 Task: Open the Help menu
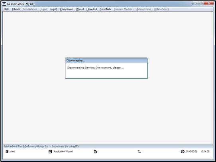6,9
